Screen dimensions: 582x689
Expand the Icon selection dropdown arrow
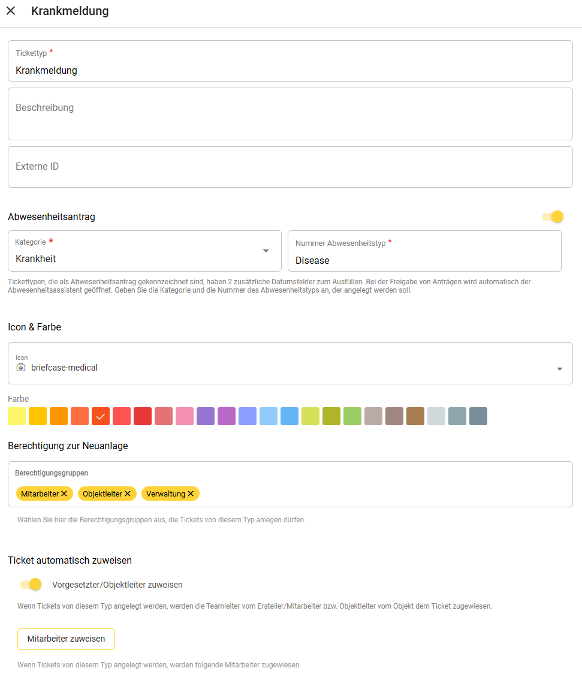(559, 369)
